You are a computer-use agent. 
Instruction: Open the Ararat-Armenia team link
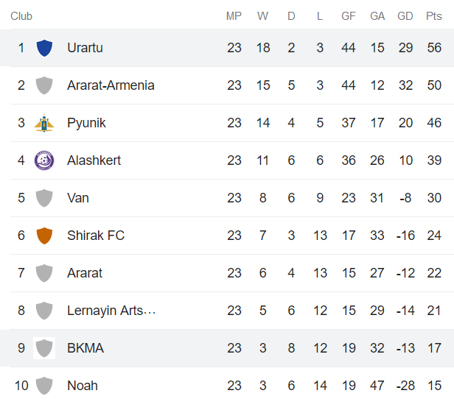coord(111,85)
